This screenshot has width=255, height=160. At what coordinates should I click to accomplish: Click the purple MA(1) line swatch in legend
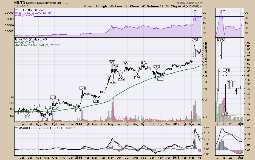click(x=16, y=16)
